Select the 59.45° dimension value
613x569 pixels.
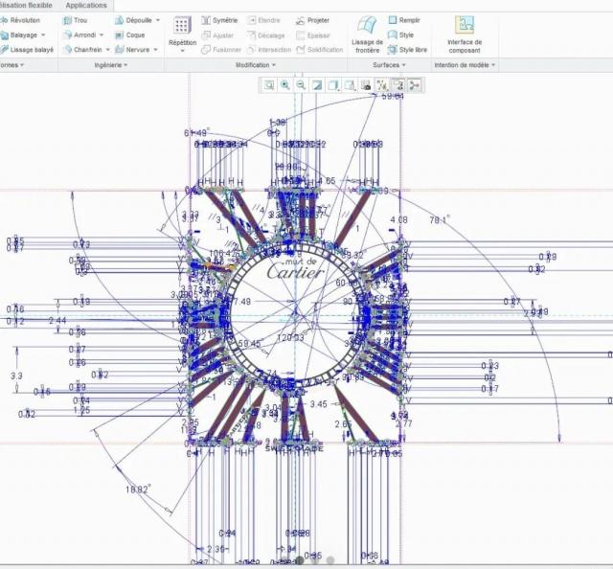(x=249, y=344)
